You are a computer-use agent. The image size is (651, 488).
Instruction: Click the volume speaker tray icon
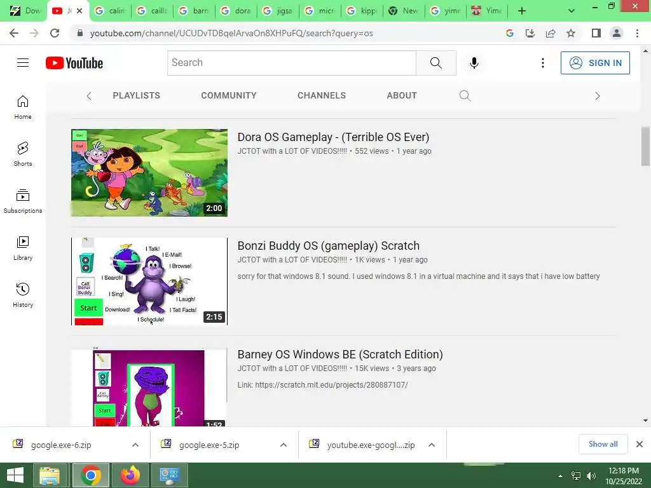[x=591, y=476]
